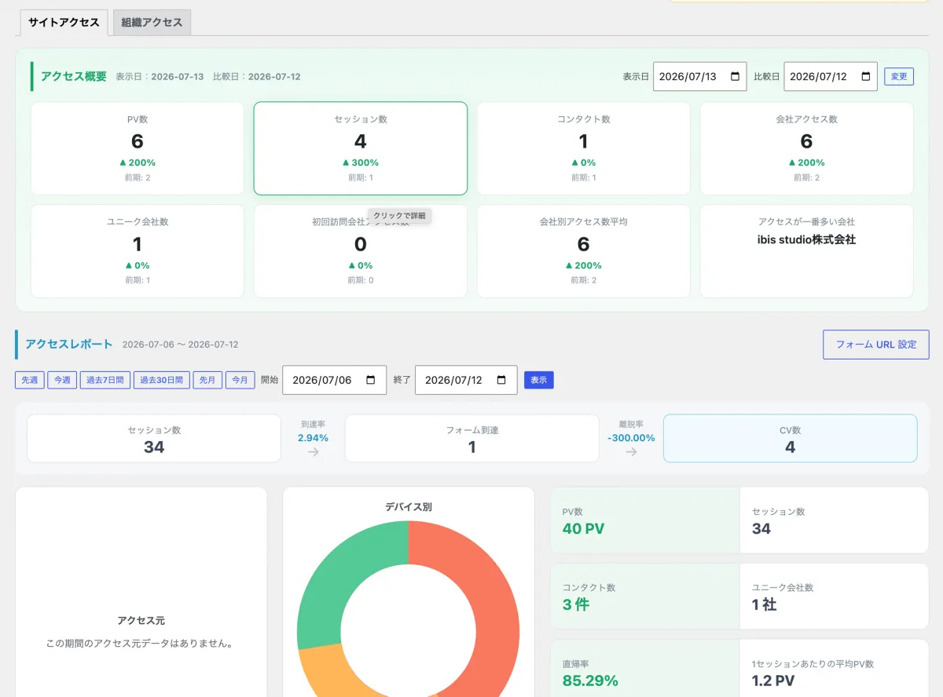Screen dimensions: 943x697
Task: Open the PV数 overview card
Action: 138,148
